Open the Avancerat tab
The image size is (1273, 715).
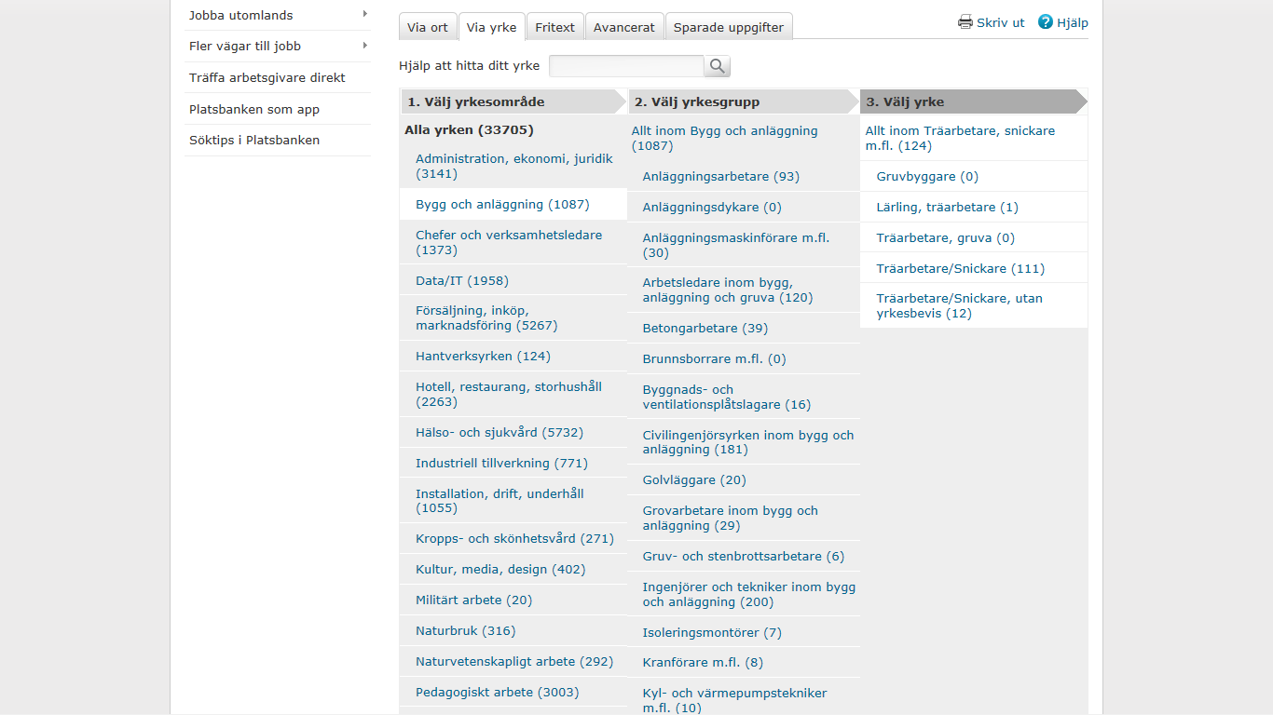click(624, 27)
